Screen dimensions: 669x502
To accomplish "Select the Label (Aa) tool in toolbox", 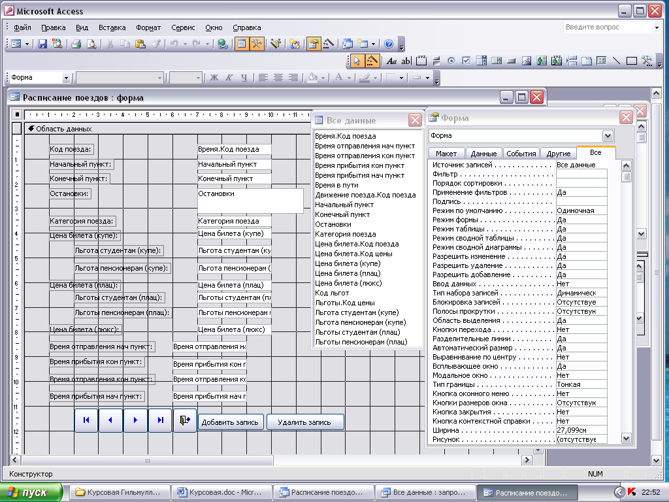I will tap(391, 61).
